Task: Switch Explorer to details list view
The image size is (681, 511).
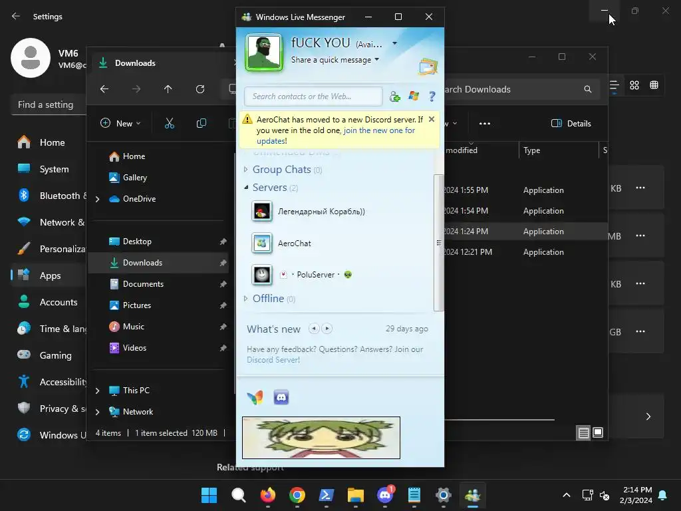Action: coord(583,432)
